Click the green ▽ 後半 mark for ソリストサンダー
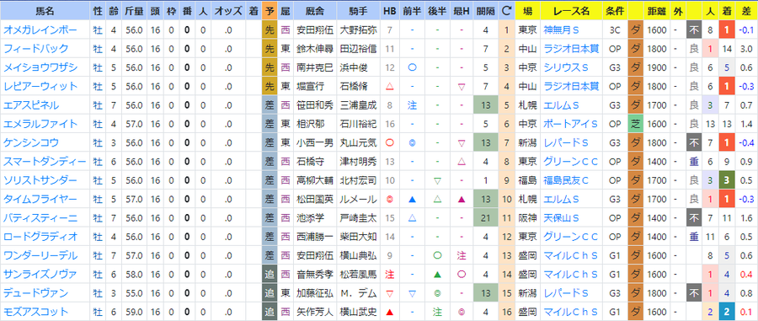758x321 pixels. (x=437, y=180)
